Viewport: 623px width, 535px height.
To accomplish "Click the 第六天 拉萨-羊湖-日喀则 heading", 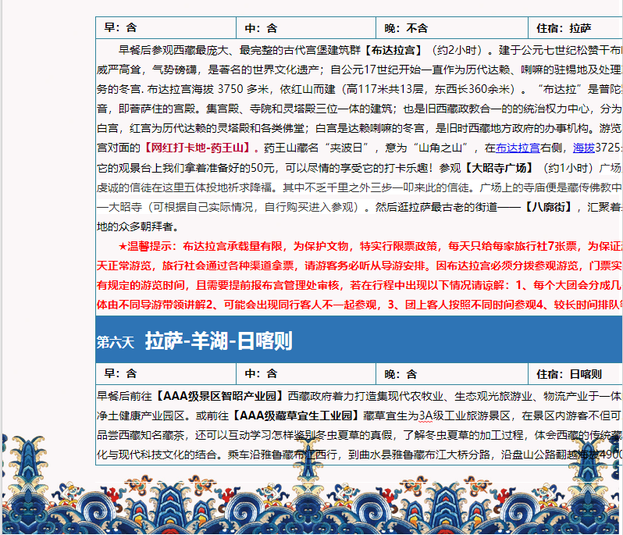I will pyautogui.click(x=219, y=341).
